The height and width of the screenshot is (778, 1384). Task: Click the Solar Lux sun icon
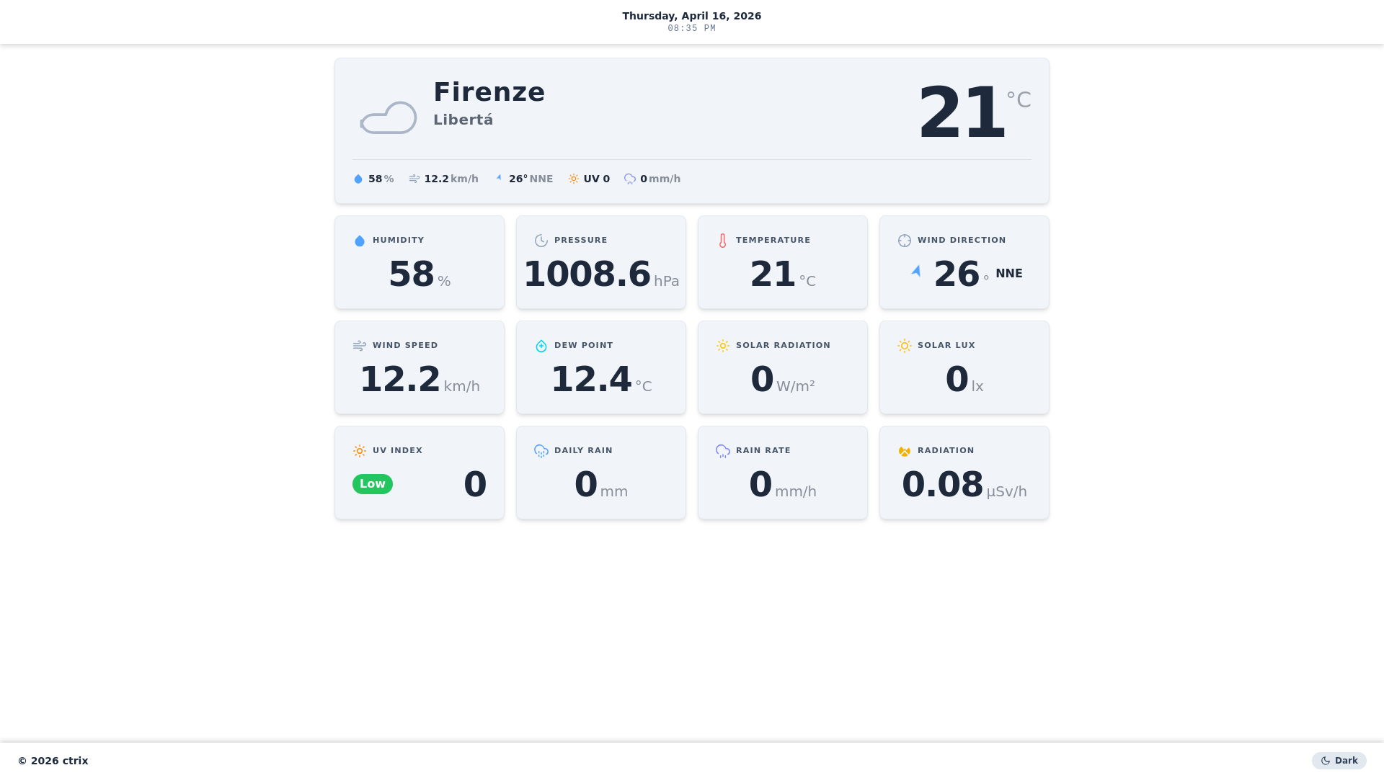point(905,346)
